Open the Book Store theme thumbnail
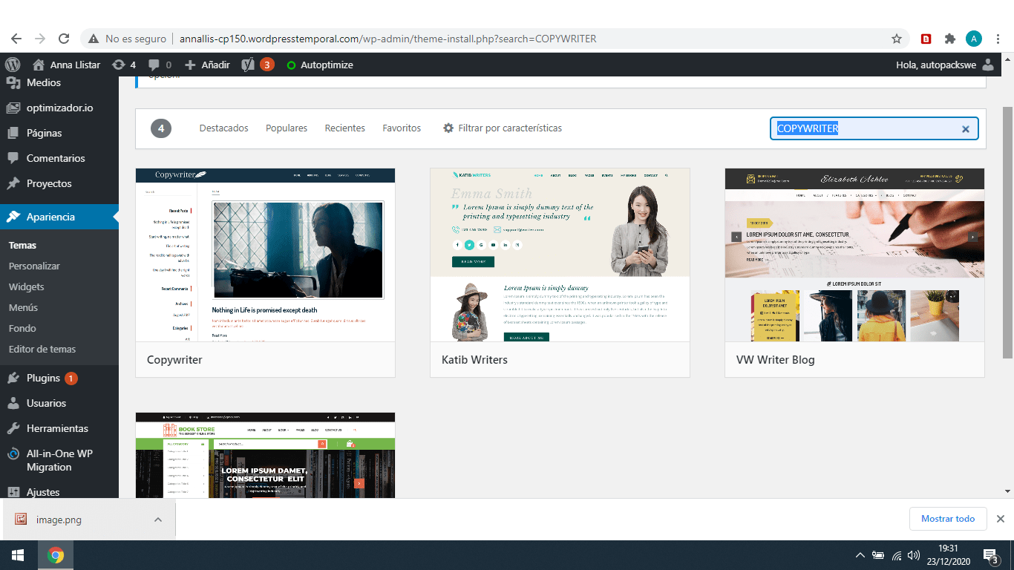 [x=265, y=455]
